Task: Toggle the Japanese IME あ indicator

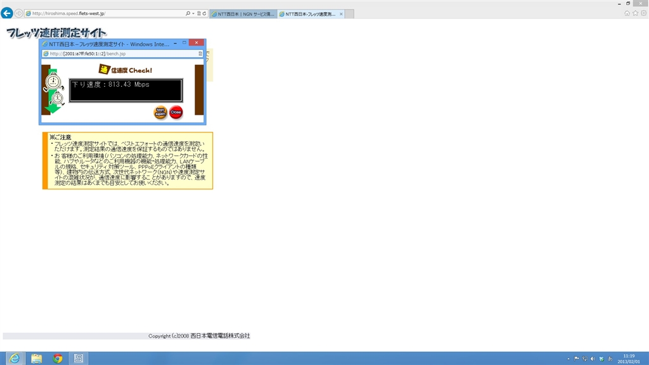Action: tap(610, 359)
